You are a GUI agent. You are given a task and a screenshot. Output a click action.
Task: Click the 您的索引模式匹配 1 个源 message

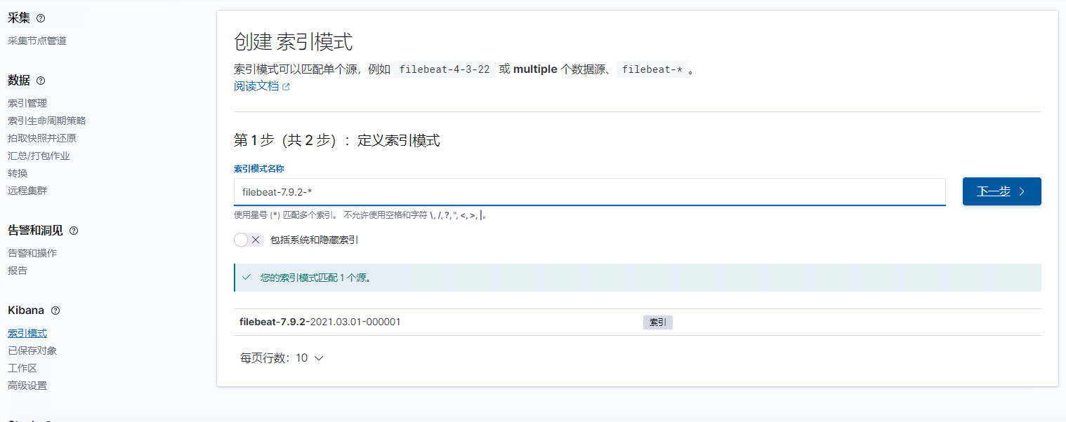pos(315,278)
